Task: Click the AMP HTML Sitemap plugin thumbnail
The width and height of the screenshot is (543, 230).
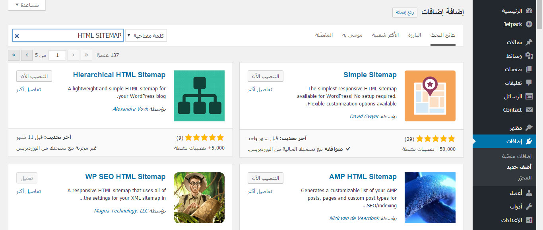Action: click(430, 198)
